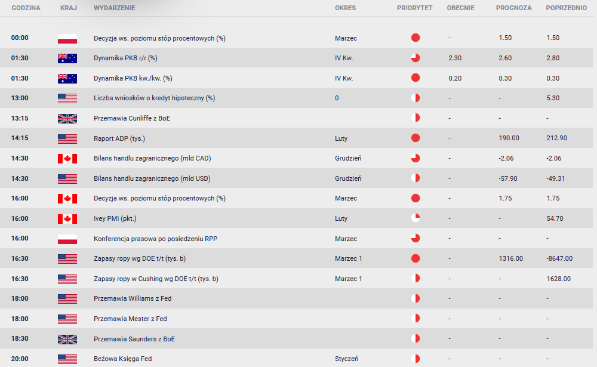Select the forecast value -57.90
The image size is (597, 367).
pos(508,178)
